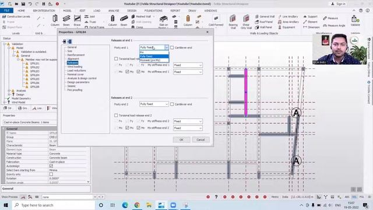The width and height of the screenshot is (373, 210).
Task: Click the Undo arrow in quick access toolbar
Action: [30, 4]
